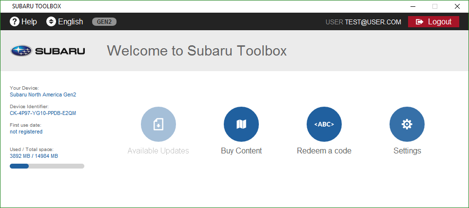Select the 'not registered' first use date

tap(26, 132)
